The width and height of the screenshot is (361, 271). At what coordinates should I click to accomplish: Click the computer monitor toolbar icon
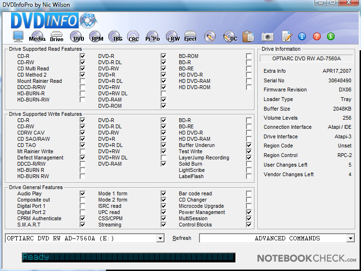[18, 36]
